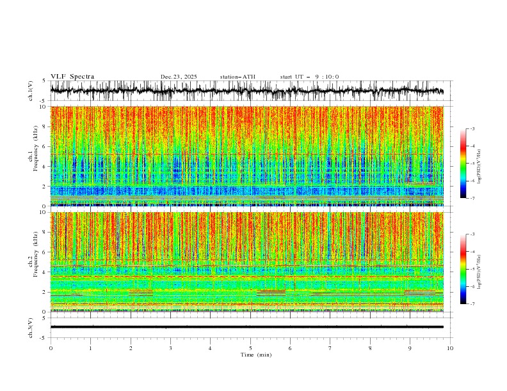Screen dimensions: 507x391
Task: Click the ch.3 flat waveform trace
Action: pos(246,327)
